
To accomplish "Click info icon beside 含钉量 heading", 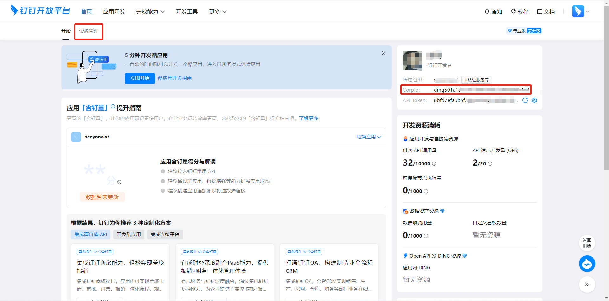I will [x=113, y=107].
